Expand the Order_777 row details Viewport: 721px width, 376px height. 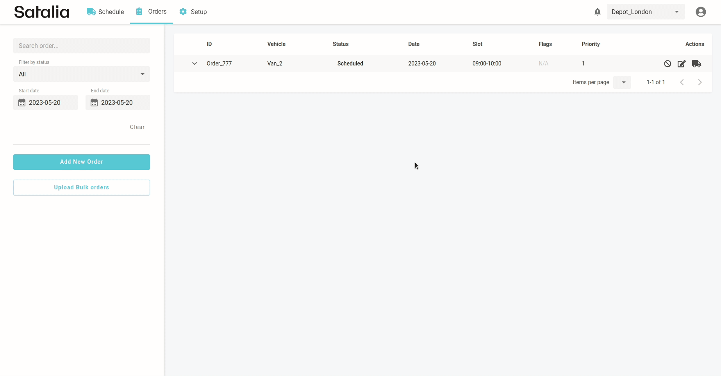pos(195,64)
